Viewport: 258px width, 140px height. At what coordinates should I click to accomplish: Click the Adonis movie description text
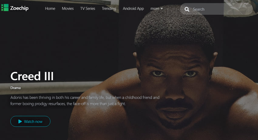pos(85,100)
